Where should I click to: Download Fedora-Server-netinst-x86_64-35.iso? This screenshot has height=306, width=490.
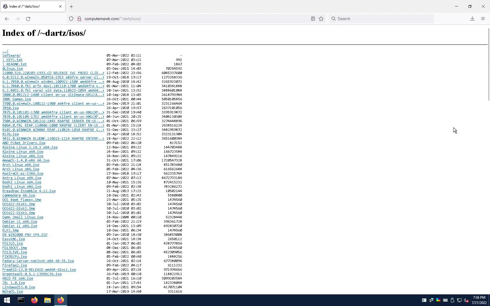[x=38, y=261]
